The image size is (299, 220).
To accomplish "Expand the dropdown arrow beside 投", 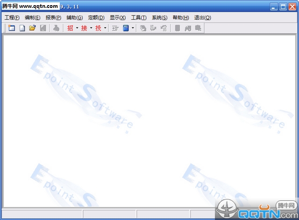I will pyautogui.click(x=105, y=28).
